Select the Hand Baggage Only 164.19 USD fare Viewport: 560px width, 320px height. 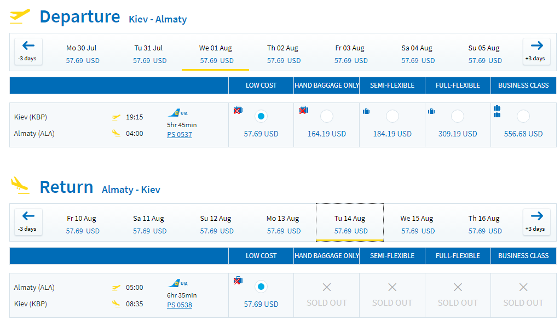click(327, 116)
